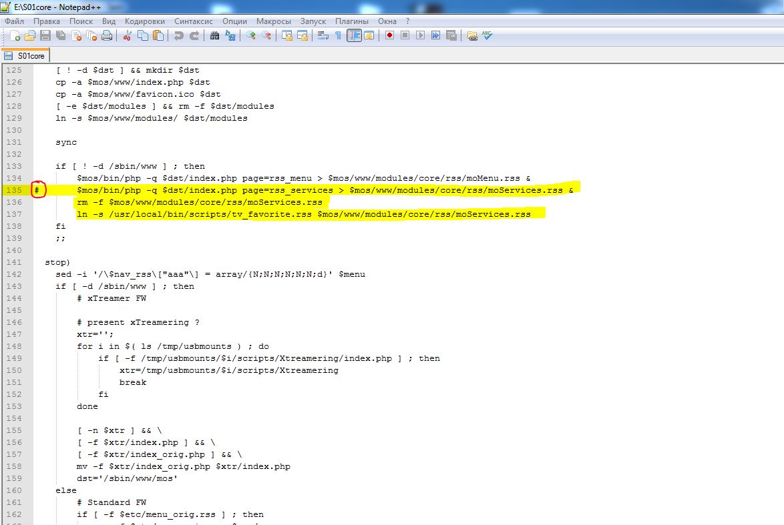
Task: Place cursor on the 'sync' line
Action: click(66, 142)
